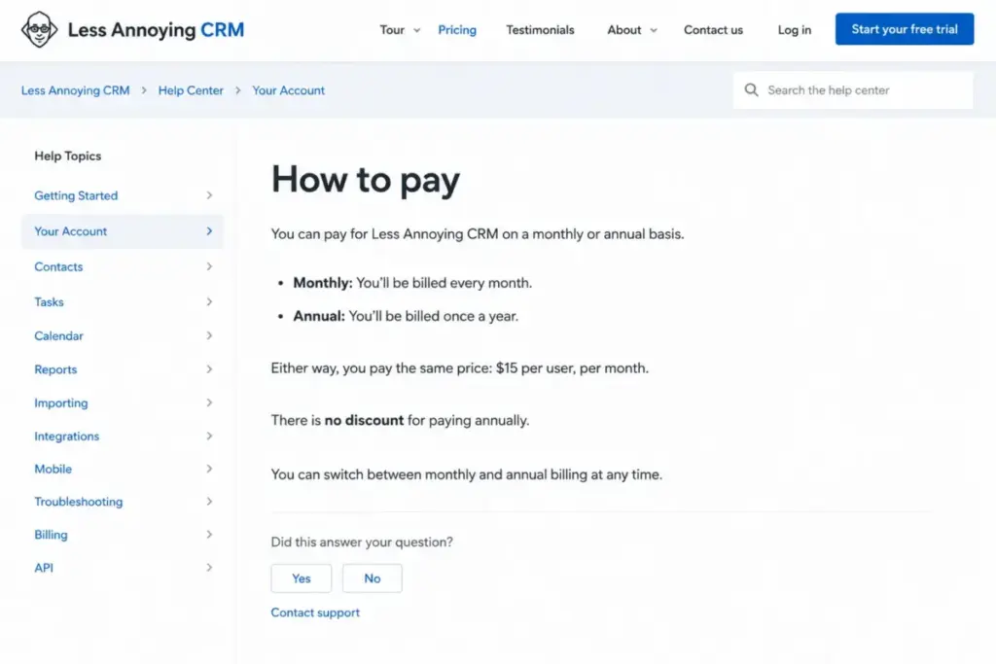Click Less Annoying CRM breadcrumb link
Image resolution: width=996 pixels, height=664 pixels.
[76, 90]
